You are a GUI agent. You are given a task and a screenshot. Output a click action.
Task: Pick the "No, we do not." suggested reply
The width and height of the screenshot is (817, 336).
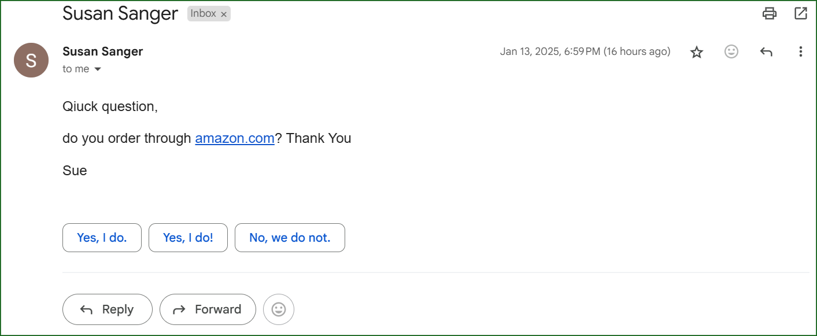(x=290, y=238)
